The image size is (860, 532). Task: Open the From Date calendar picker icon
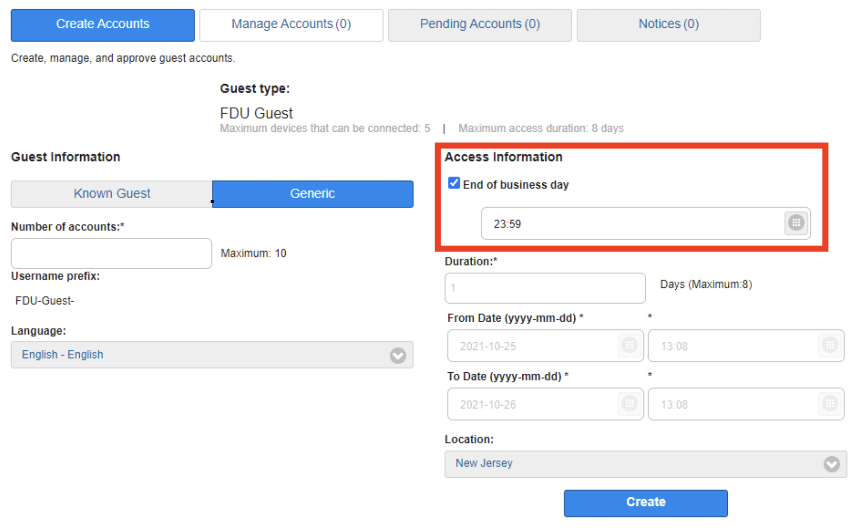629,345
